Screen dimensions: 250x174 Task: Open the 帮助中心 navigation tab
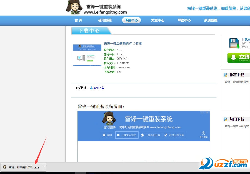[x=184, y=20]
